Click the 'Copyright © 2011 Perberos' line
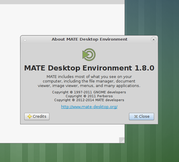This screenshot has height=162, width=179. point(89,96)
